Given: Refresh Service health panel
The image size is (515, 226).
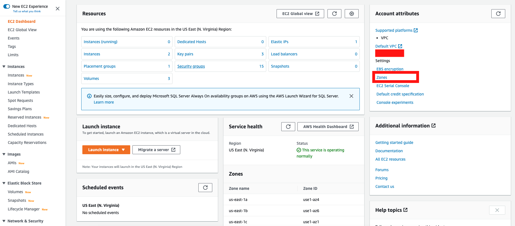Looking at the screenshot, I should 288,127.
